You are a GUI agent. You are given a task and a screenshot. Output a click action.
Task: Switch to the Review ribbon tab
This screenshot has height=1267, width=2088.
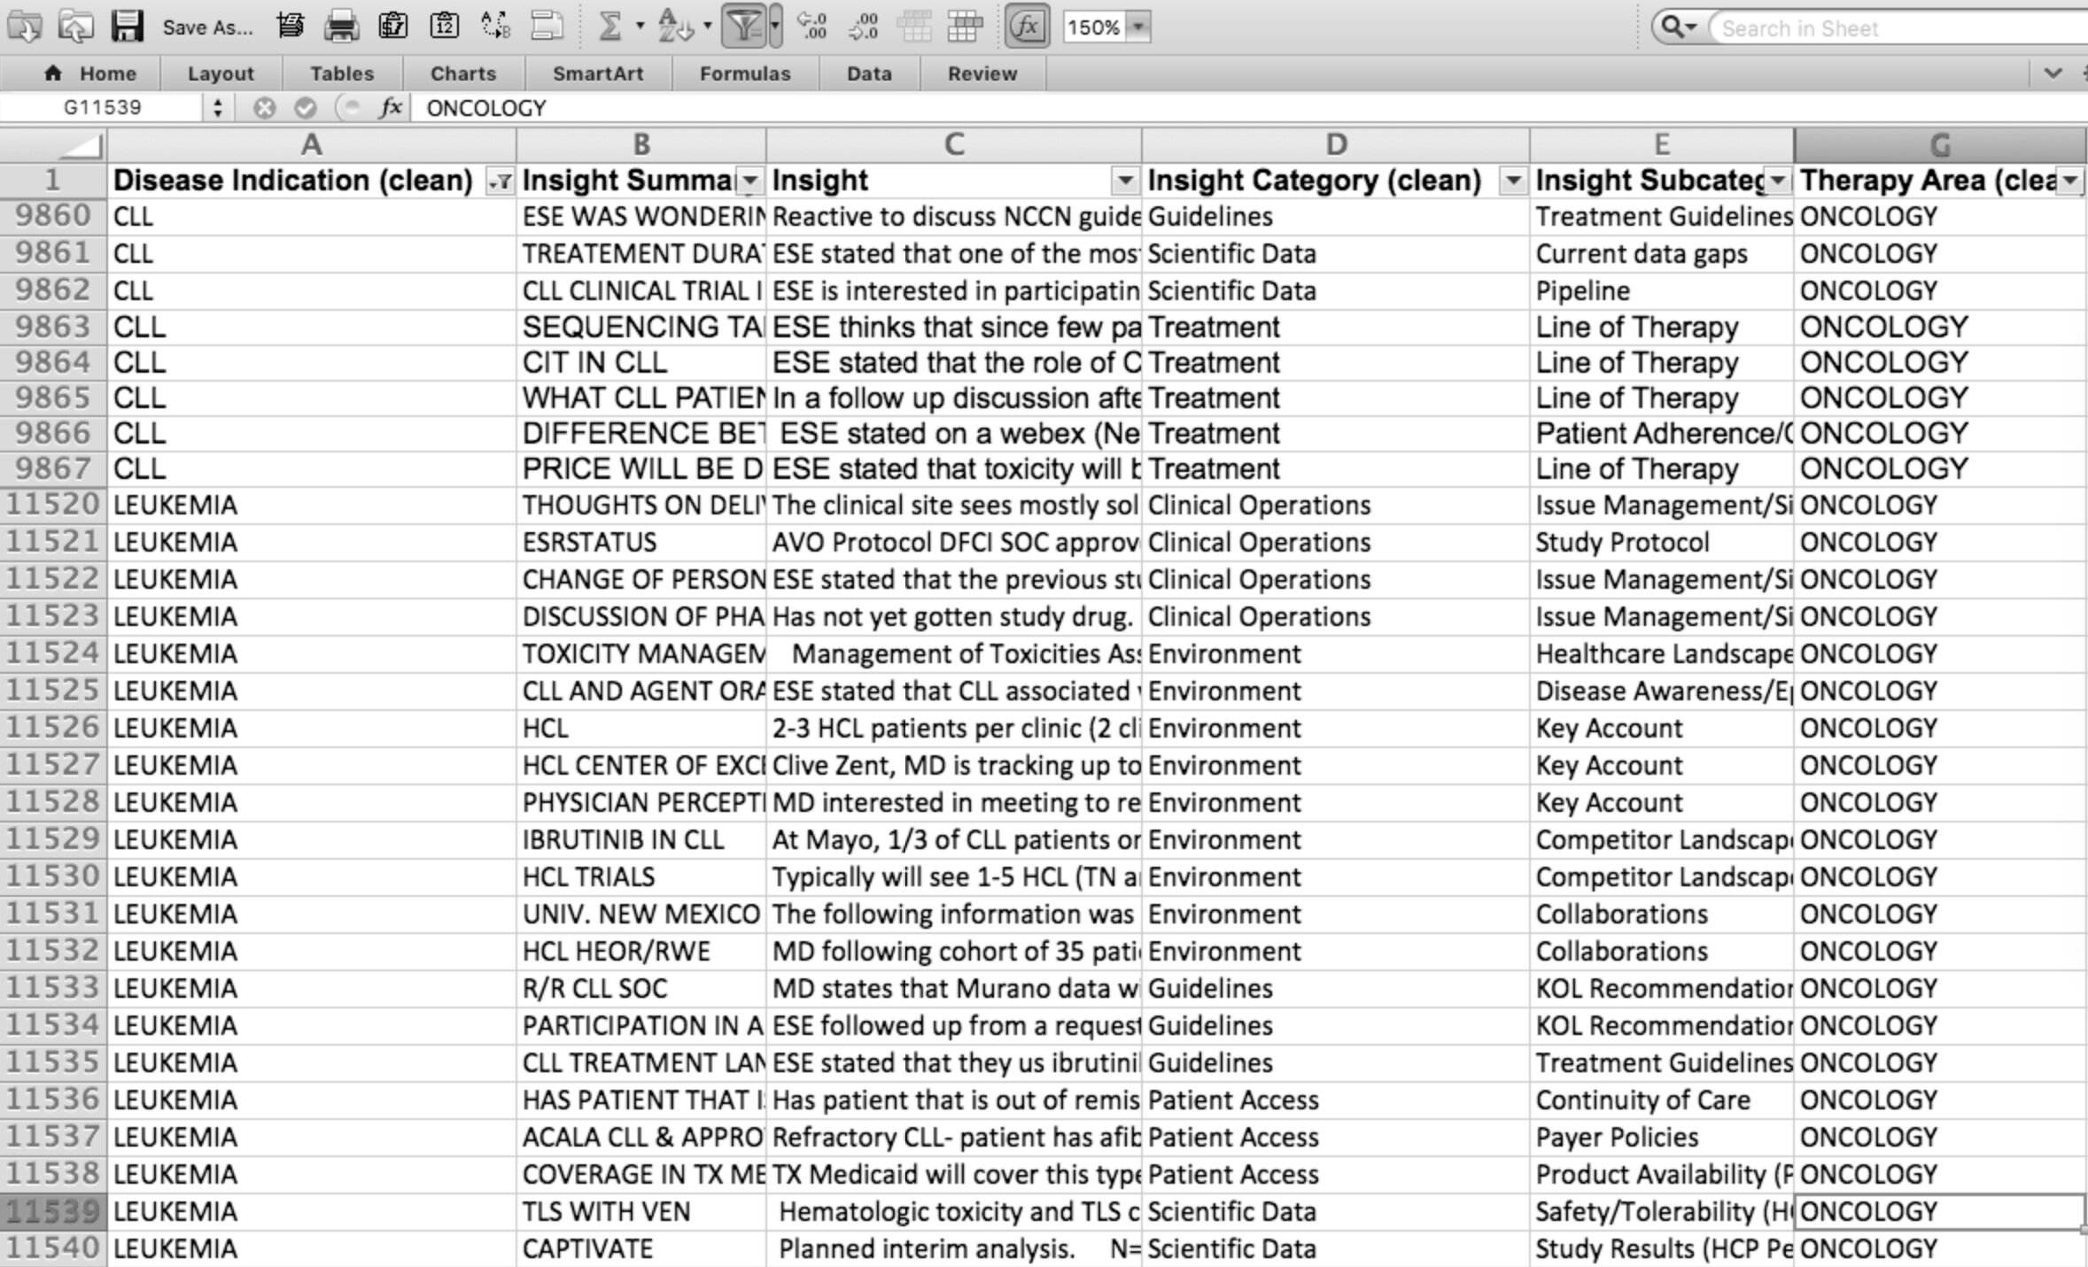pyautogui.click(x=982, y=73)
